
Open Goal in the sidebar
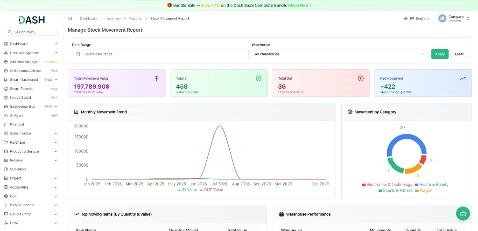[31, 196]
